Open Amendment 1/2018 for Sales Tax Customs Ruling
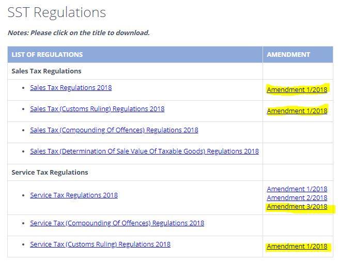 coord(297,111)
